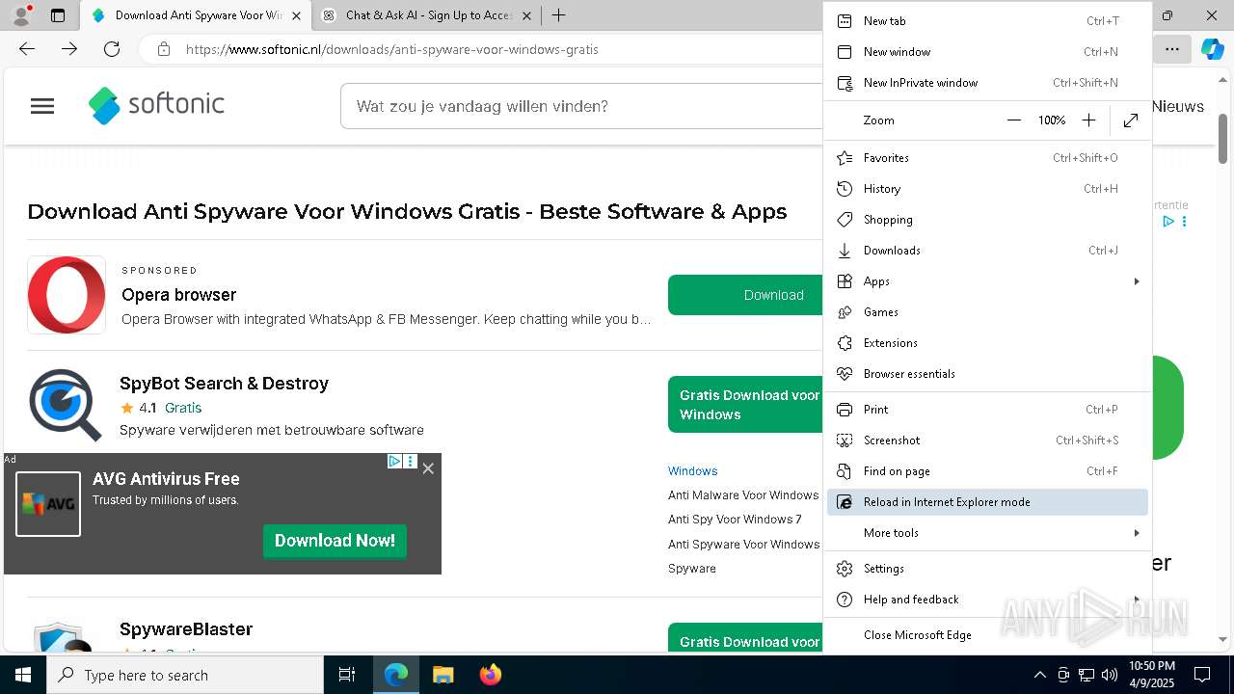Expand Help and feedback submenu
The width and height of the screenshot is (1234, 694).
click(x=987, y=600)
